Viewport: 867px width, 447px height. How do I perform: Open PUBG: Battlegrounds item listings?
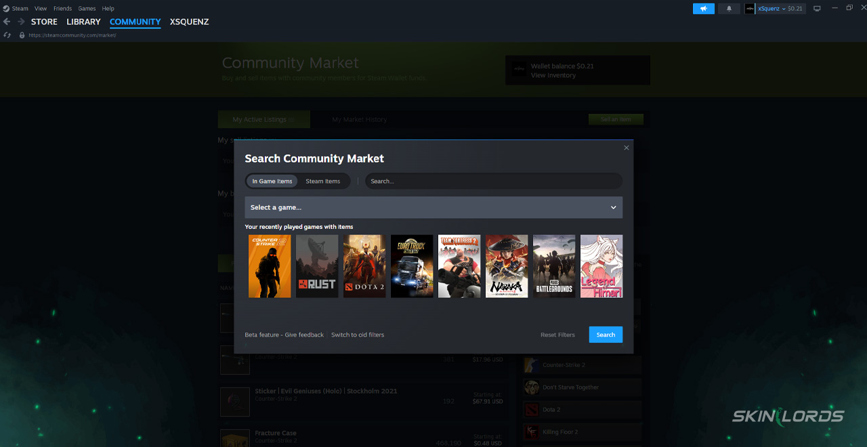pos(554,265)
